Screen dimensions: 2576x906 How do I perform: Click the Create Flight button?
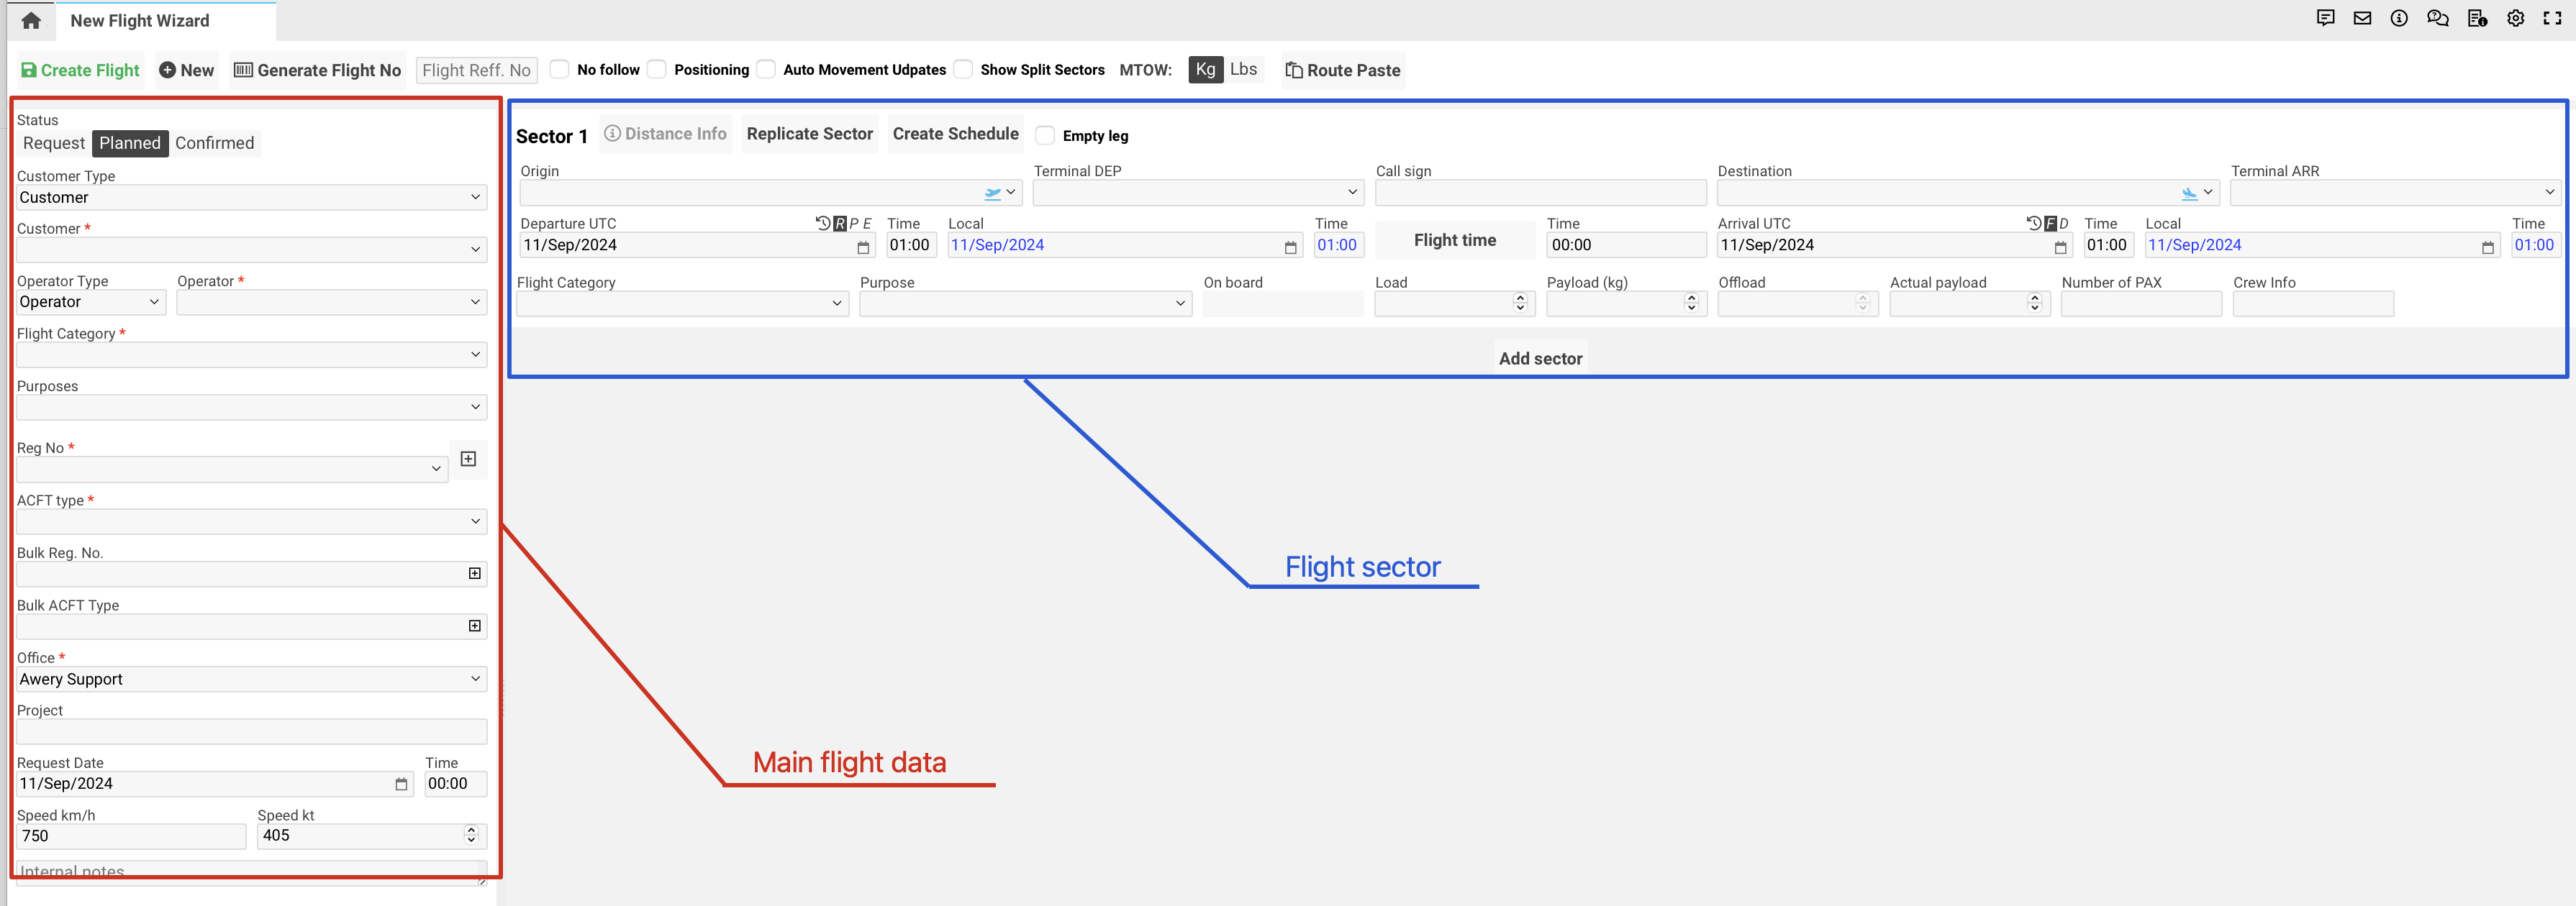[80, 70]
